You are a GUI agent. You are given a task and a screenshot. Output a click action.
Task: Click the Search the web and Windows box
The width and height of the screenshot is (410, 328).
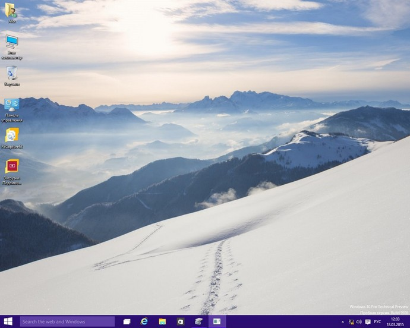67,321
